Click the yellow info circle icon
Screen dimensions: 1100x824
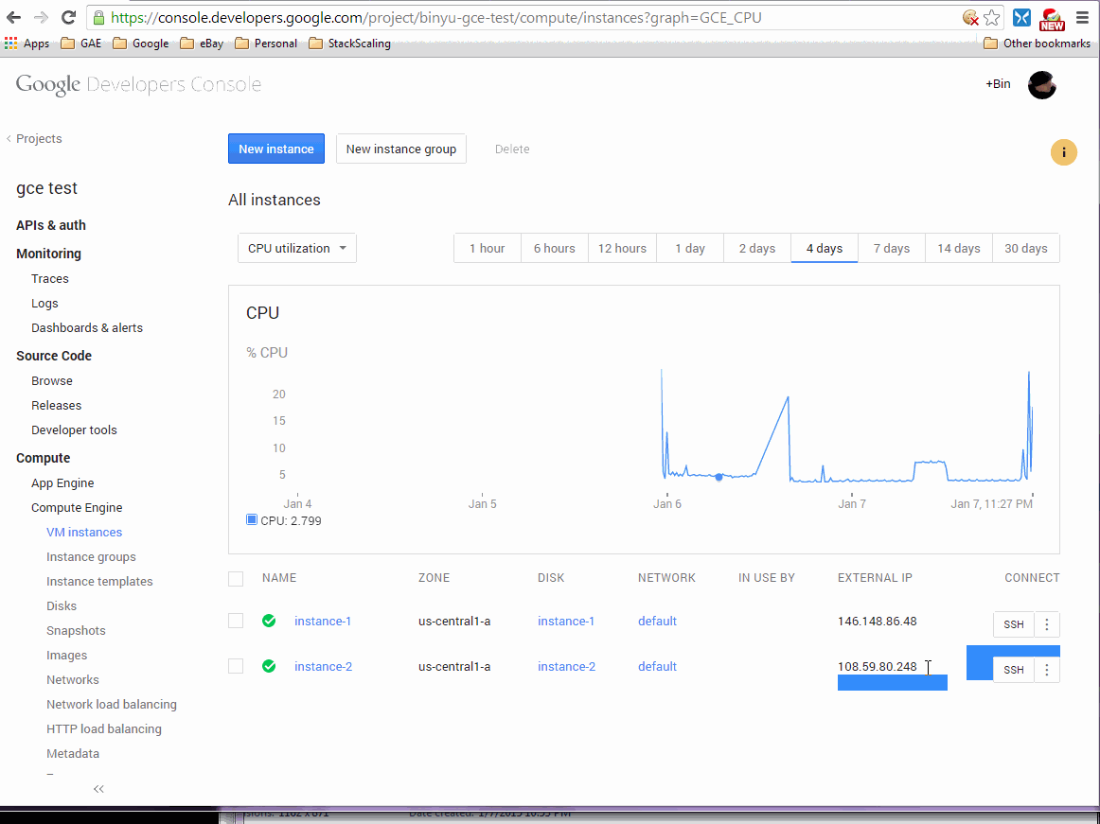(x=1063, y=152)
